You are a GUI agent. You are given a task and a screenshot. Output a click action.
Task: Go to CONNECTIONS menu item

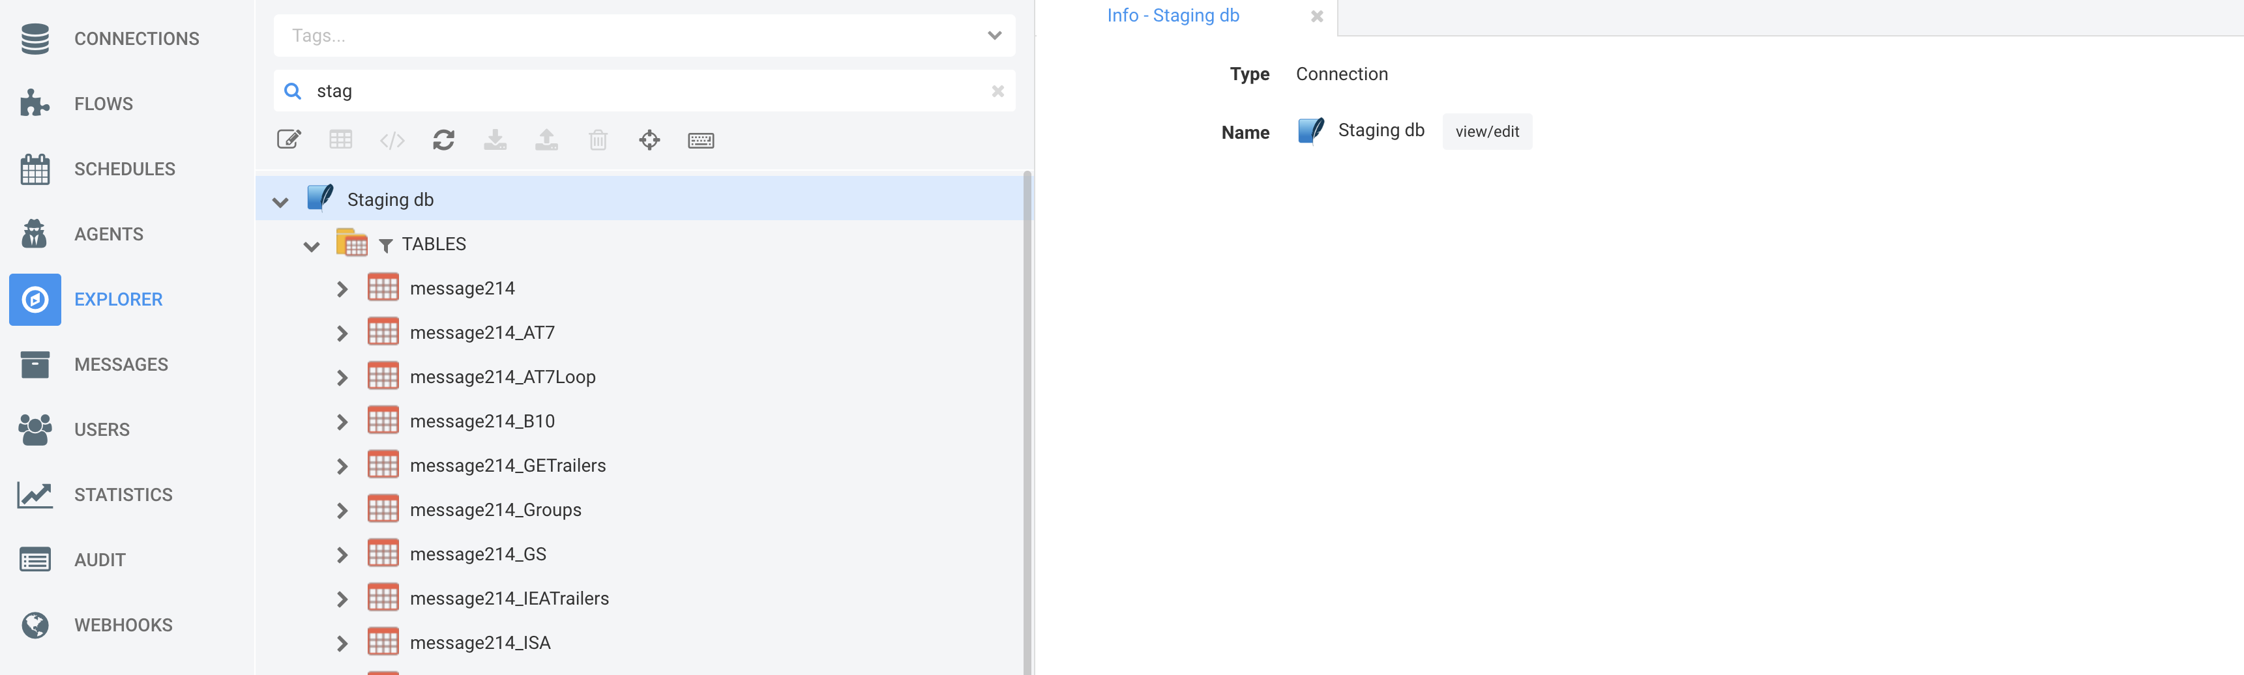[137, 38]
